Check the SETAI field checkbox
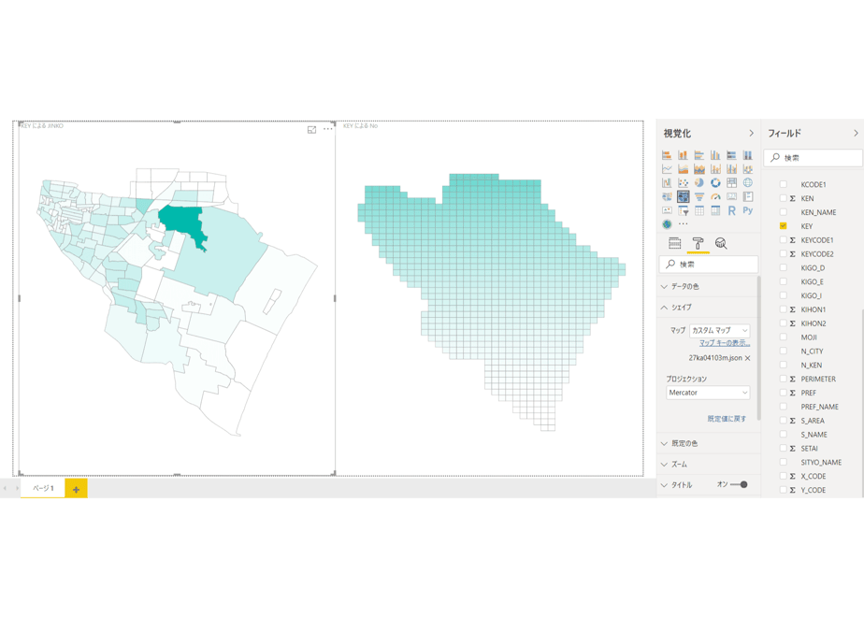 tap(783, 448)
